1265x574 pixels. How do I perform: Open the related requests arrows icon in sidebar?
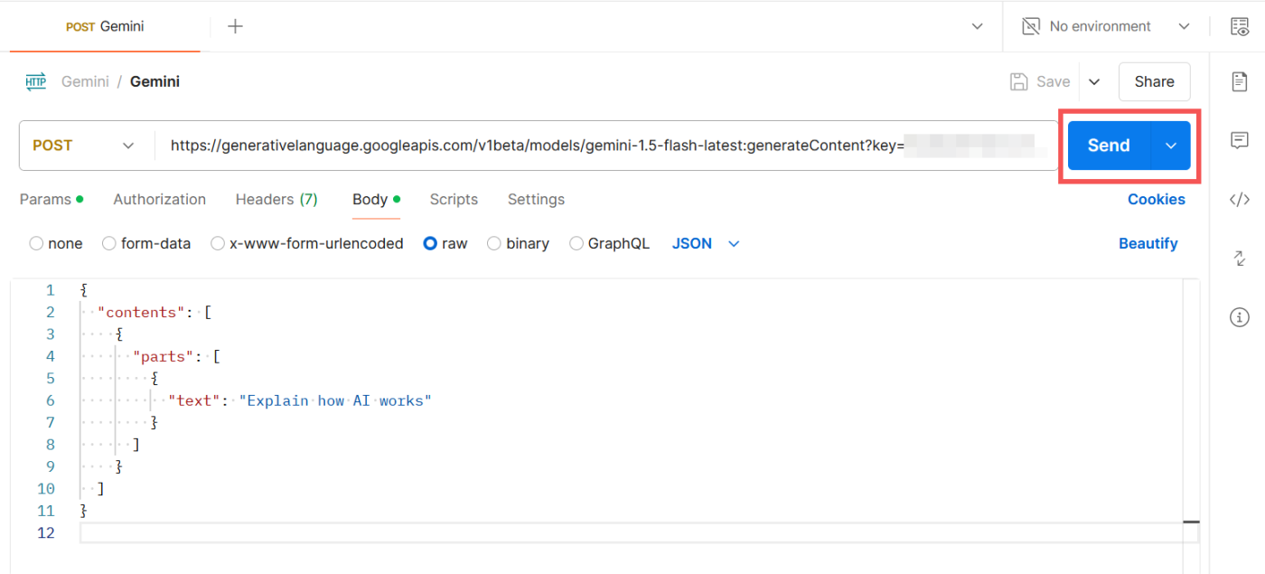[1240, 259]
